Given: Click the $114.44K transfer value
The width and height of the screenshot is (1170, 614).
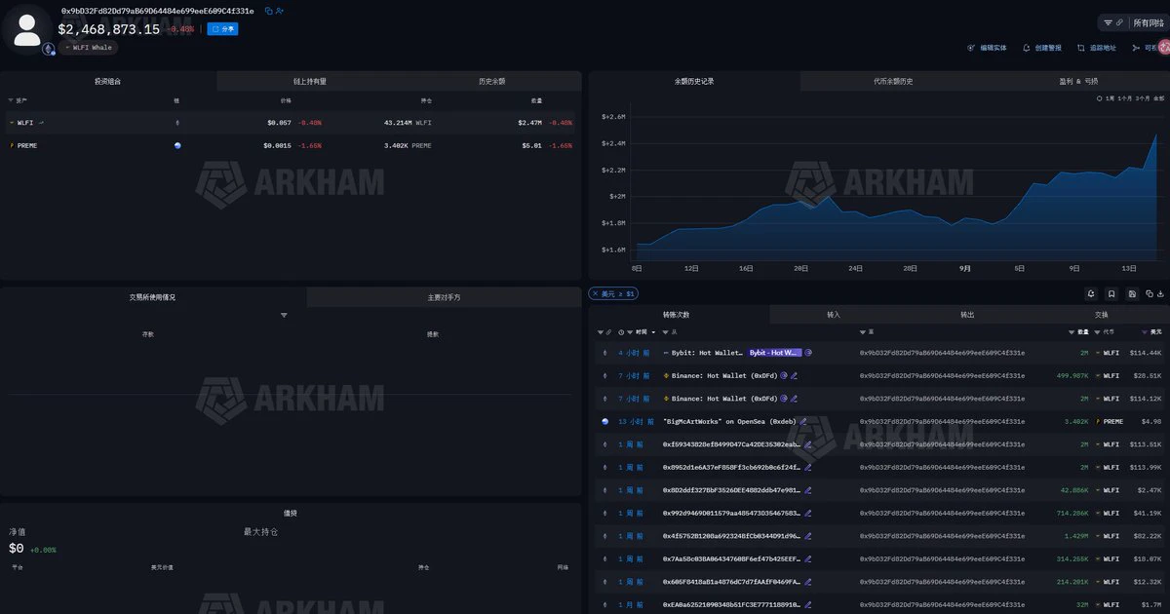Looking at the screenshot, I should tap(1146, 353).
